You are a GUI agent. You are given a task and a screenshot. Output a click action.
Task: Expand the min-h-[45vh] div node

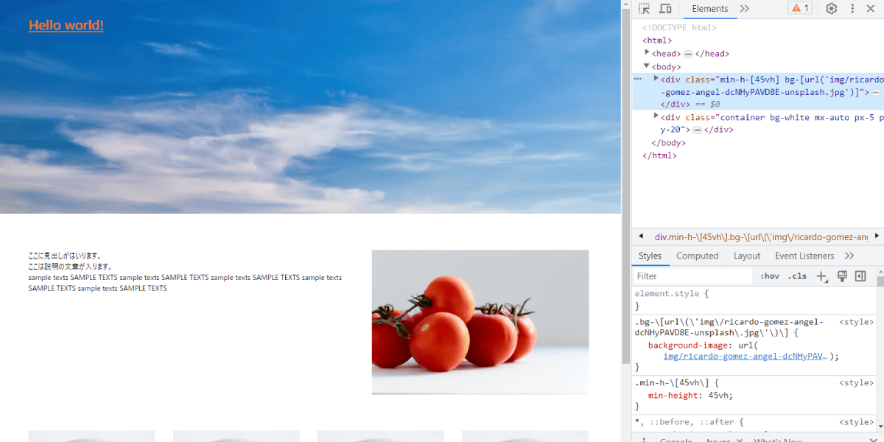pyautogui.click(x=656, y=79)
